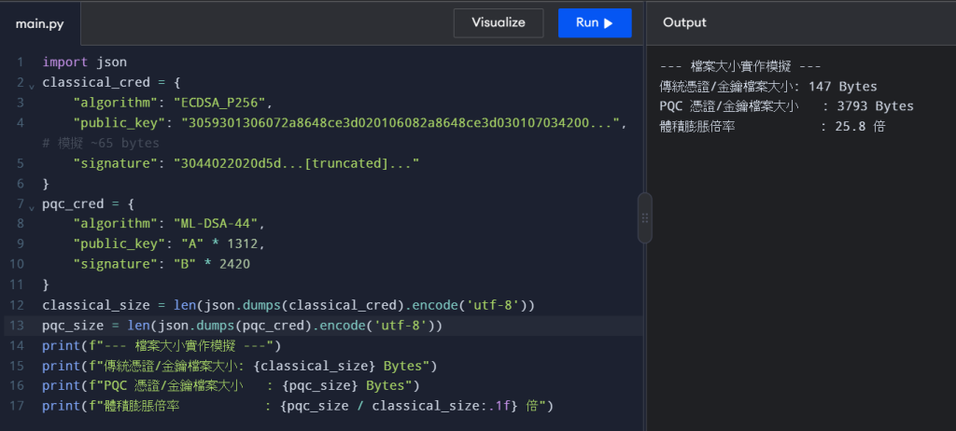Click the output line '147 Bytes'
The image size is (956, 431).
coord(768,86)
